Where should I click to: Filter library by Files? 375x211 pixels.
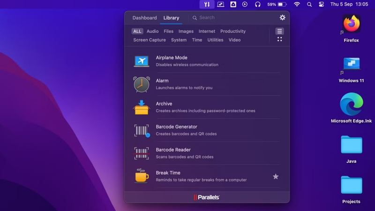point(168,31)
